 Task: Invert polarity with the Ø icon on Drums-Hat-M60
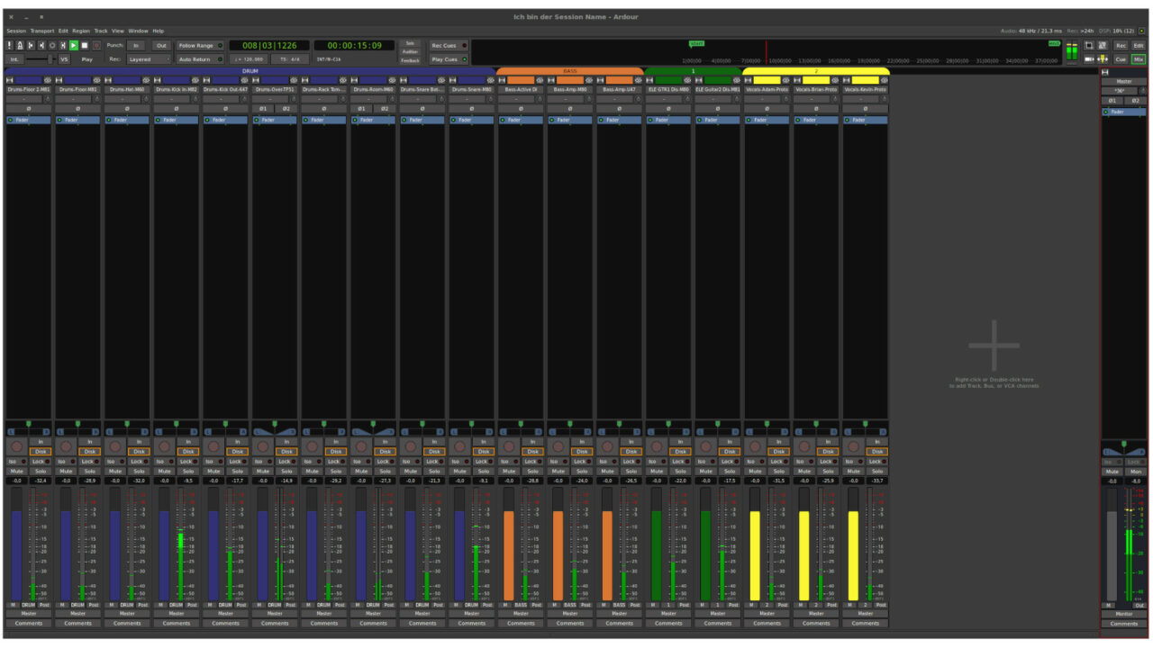126,107
